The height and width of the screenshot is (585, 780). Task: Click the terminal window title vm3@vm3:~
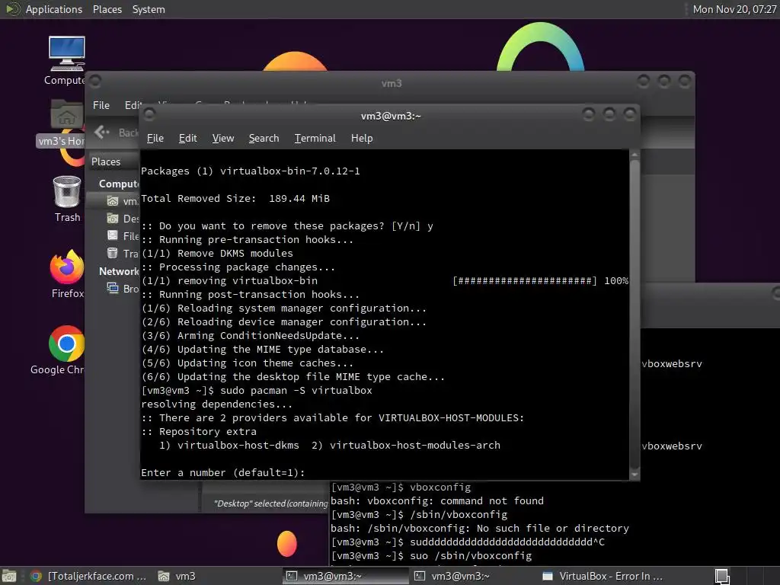(391, 116)
